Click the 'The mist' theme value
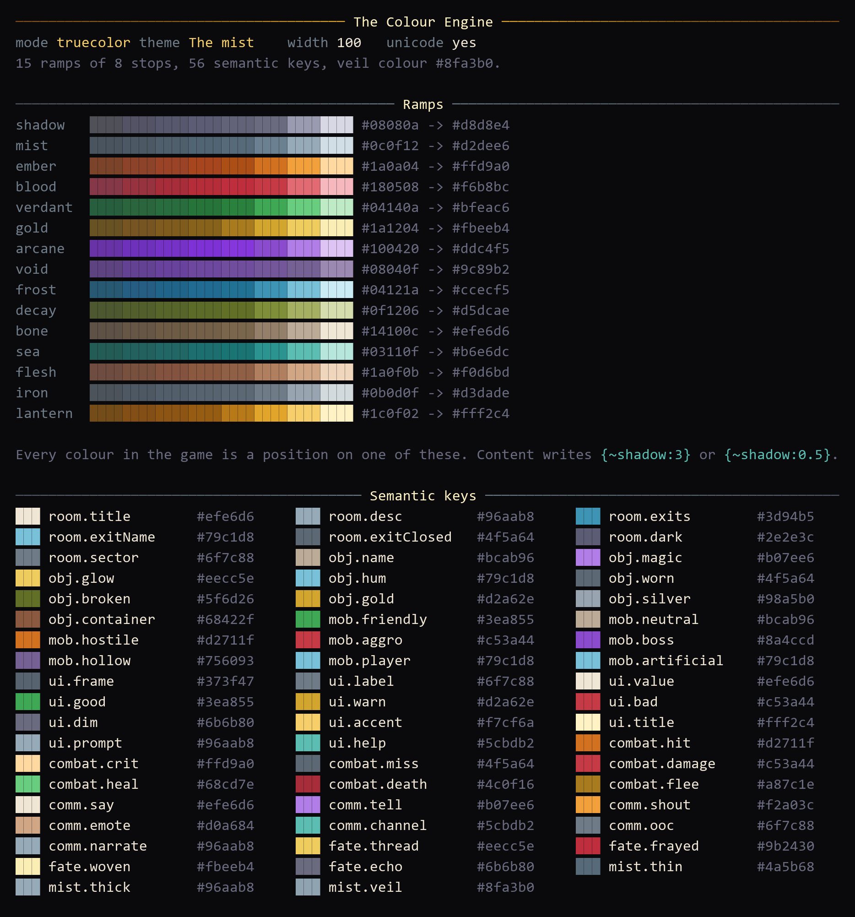The height and width of the screenshot is (917, 855). point(222,43)
